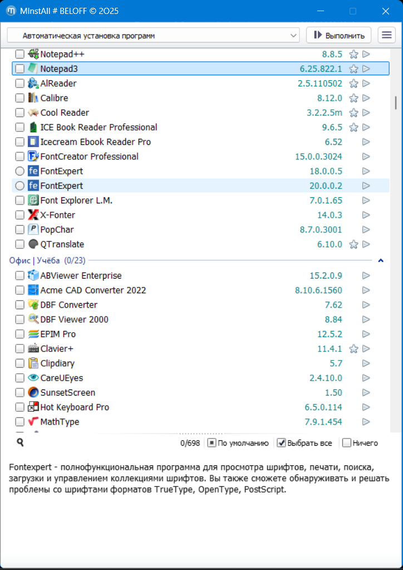Click the star icon next to Notepad++

pos(353,55)
